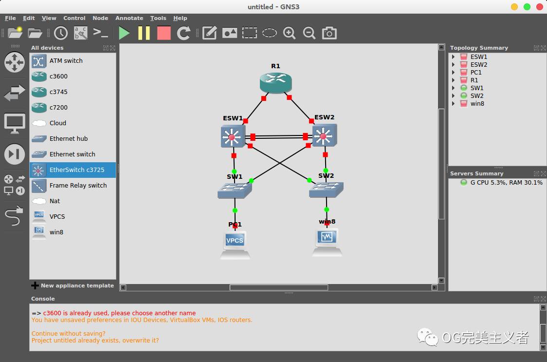Viewport: 547px width, 362px height.
Task: Select the Add a link cable tool
Action: click(14, 215)
